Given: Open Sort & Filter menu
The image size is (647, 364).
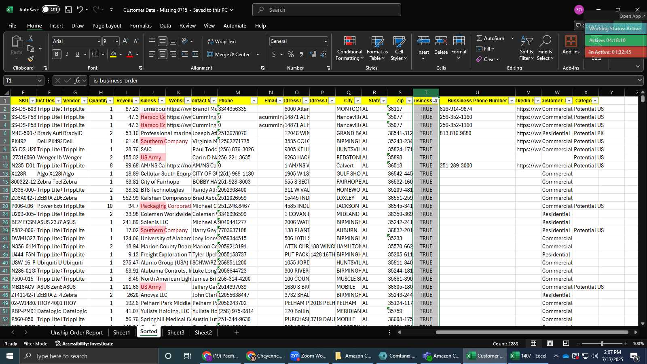Looking at the screenshot, I should (x=526, y=49).
